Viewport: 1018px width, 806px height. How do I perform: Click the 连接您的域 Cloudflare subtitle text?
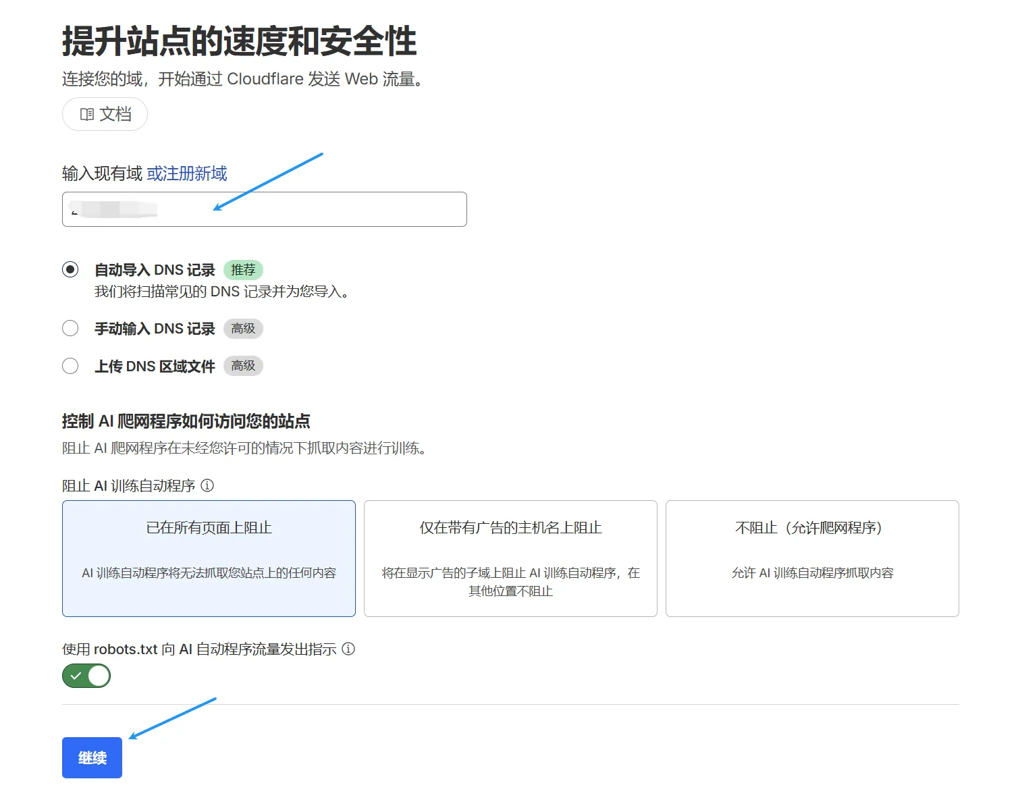(x=243, y=79)
